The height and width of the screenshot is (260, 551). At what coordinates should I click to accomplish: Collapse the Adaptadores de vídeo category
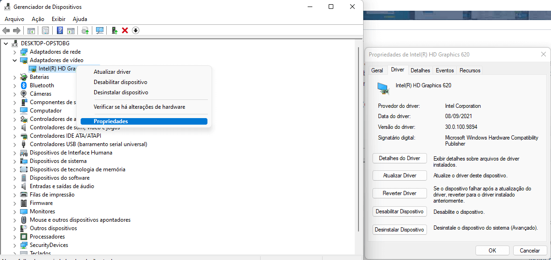click(15, 61)
